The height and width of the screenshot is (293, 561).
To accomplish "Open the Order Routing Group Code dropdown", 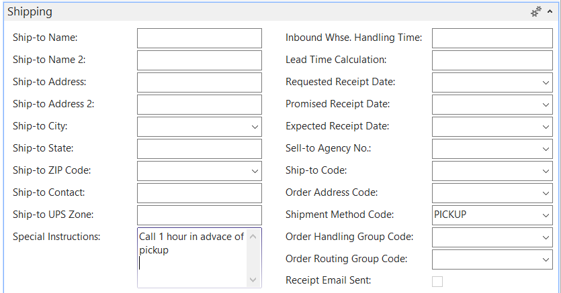I will pos(546,259).
